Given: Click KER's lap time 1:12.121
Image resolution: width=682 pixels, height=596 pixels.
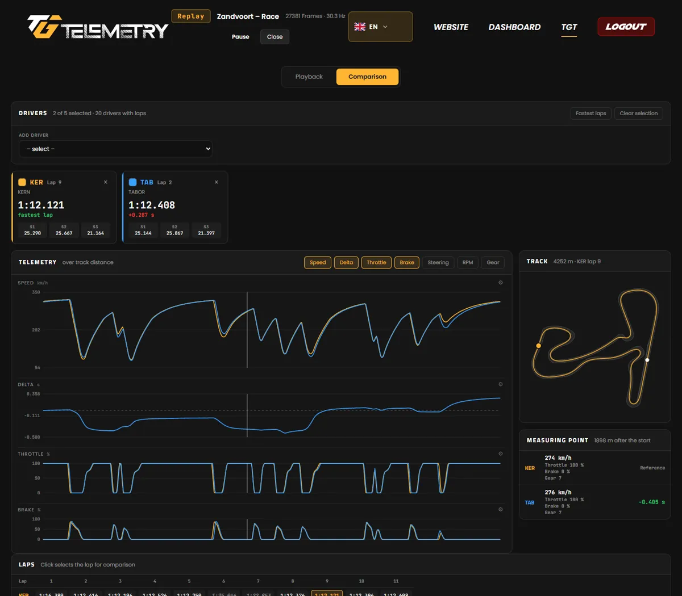Looking at the screenshot, I should pyautogui.click(x=41, y=205).
